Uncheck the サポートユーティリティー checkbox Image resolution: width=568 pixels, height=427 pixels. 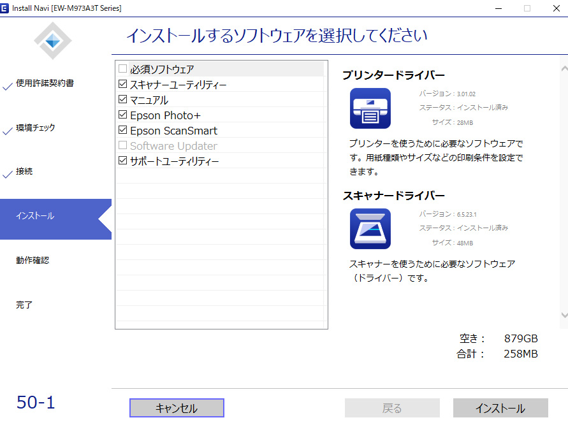pos(123,161)
